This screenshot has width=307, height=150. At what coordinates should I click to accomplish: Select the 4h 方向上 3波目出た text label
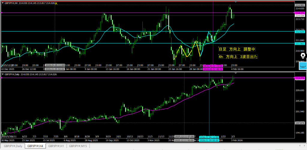[x=238, y=57]
